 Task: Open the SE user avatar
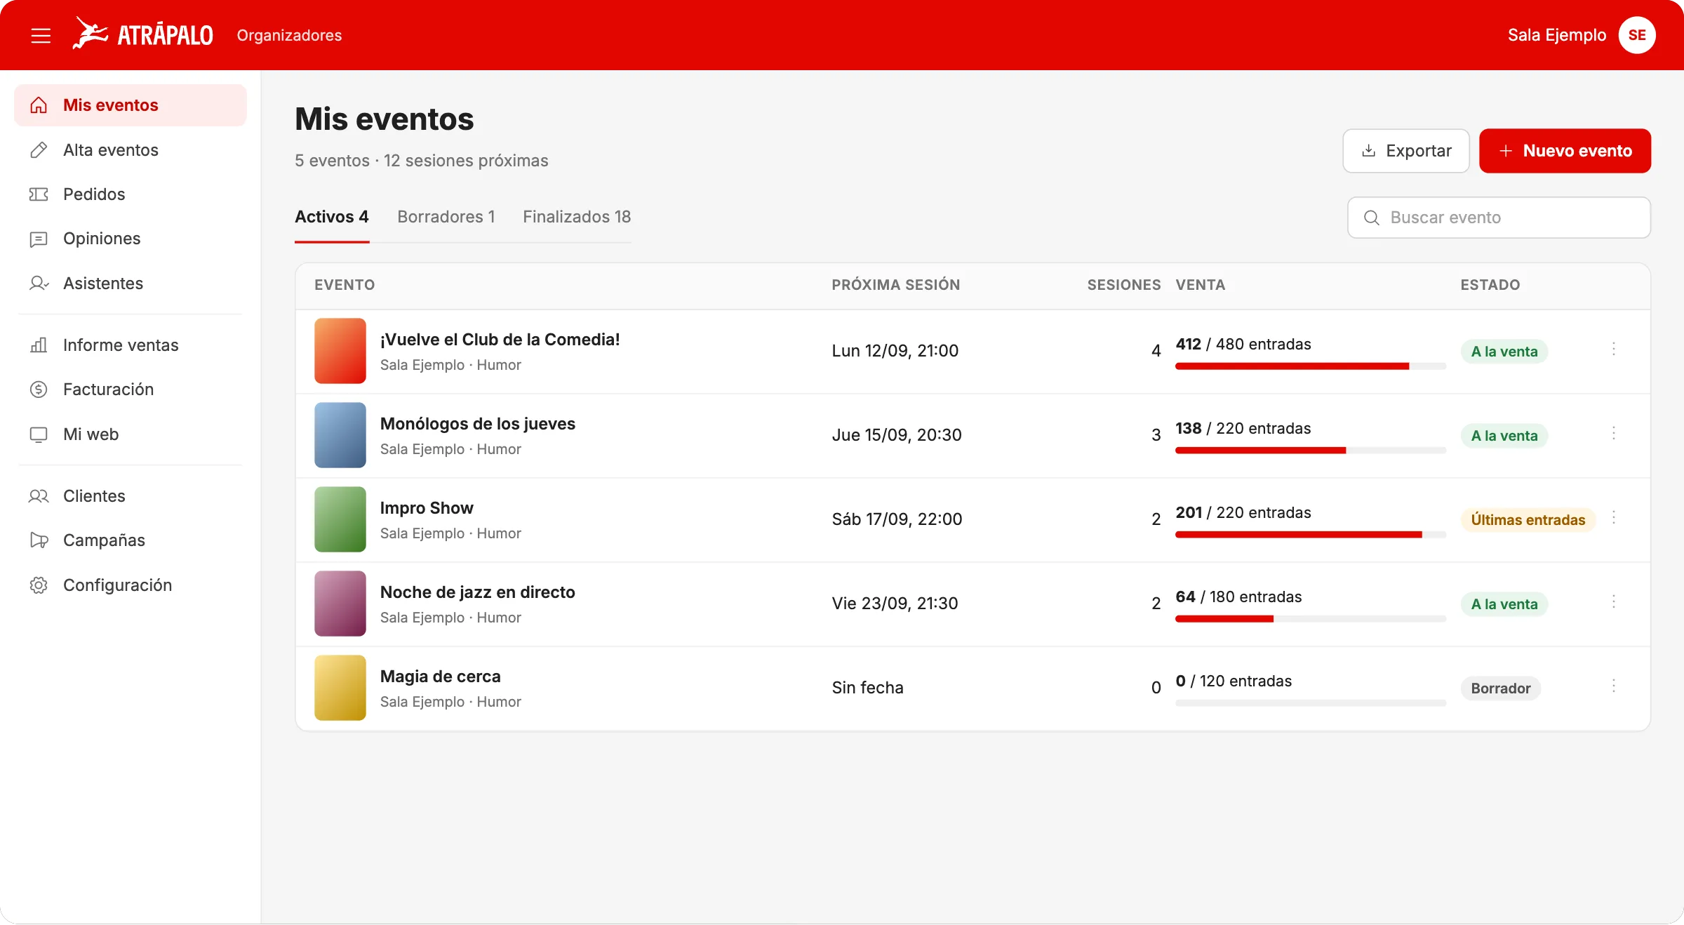[1637, 35]
